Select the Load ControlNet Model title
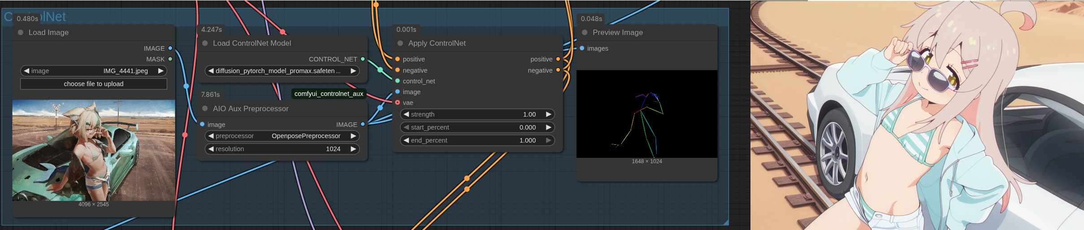The width and height of the screenshot is (1084, 230). coord(252,43)
